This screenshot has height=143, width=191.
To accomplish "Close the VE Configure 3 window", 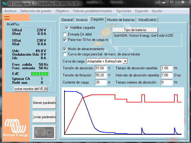I will click(183, 2).
